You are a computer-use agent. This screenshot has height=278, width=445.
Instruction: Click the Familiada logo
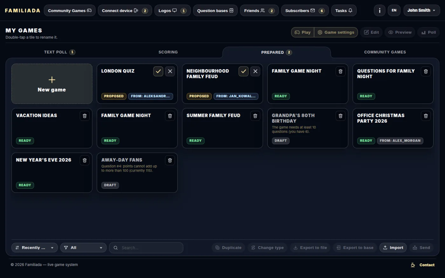23,10
